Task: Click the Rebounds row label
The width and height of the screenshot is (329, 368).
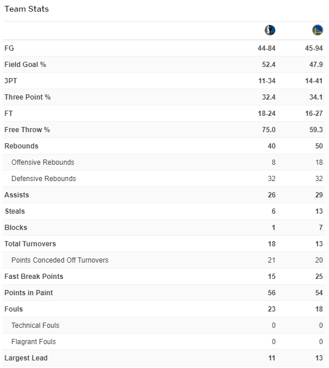Action: point(22,146)
